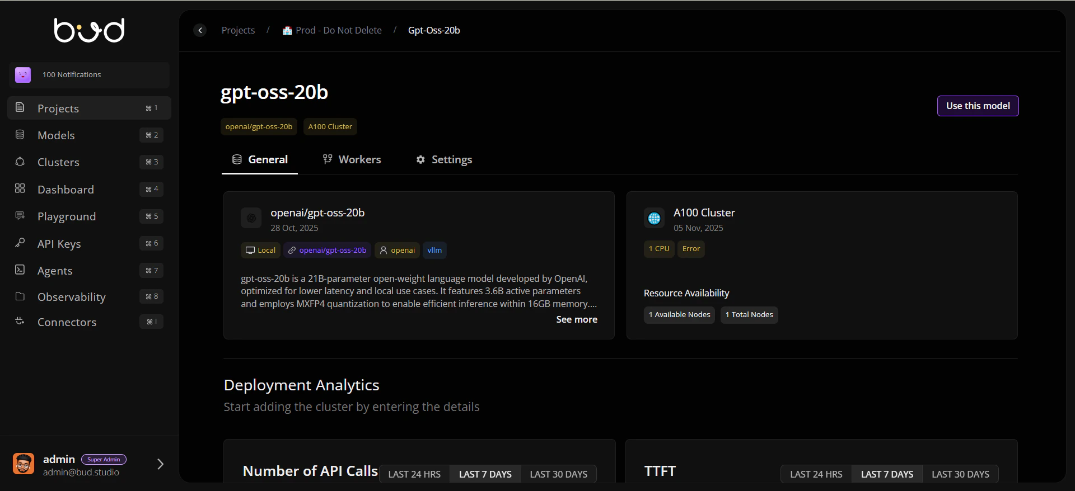Image resolution: width=1075 pixels, height=491 pixels.
Task: Open the Observability menu item
Action: tap(89, 296)
